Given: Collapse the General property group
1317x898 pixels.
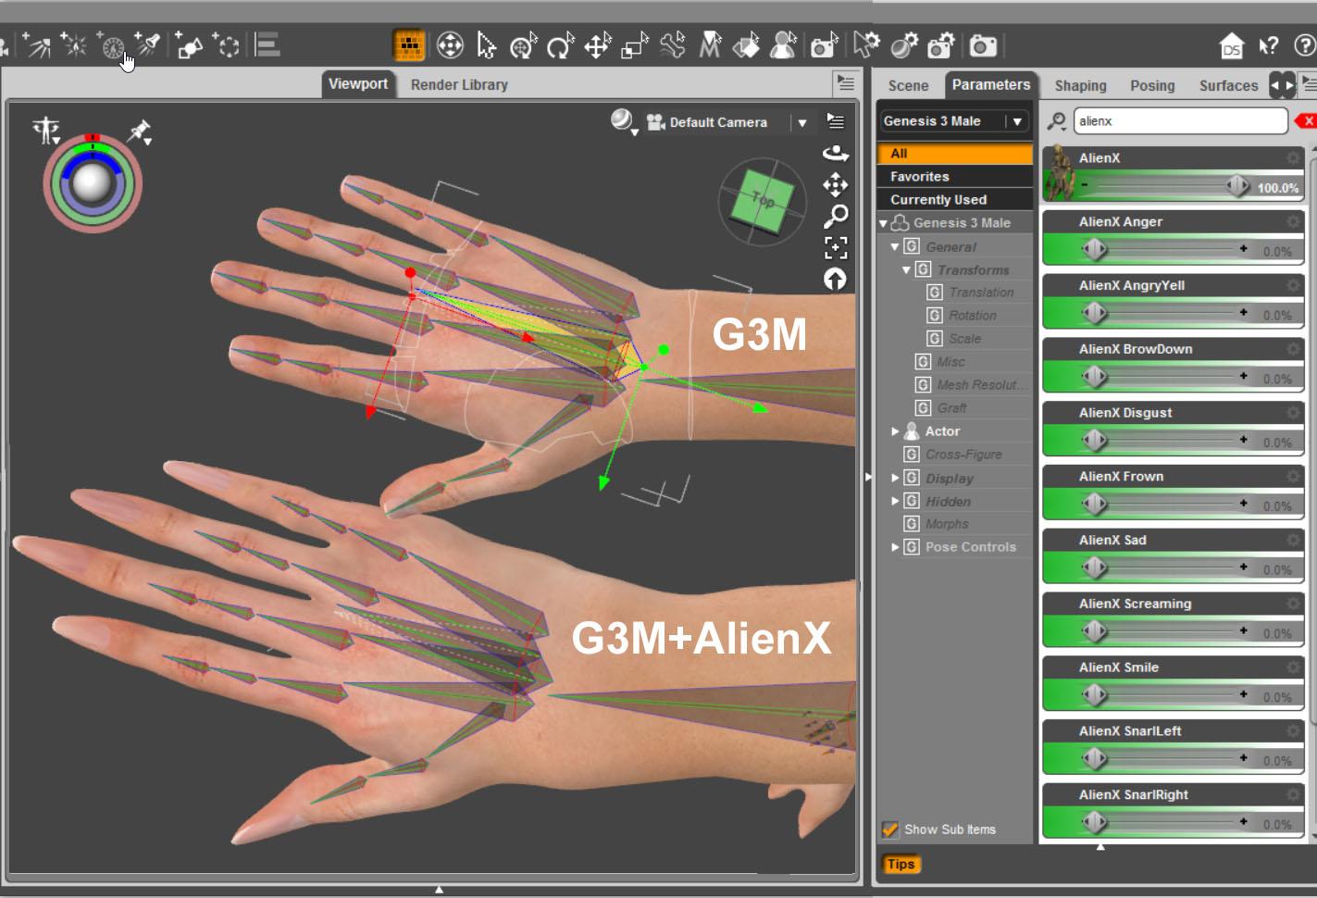Looking at the screenshot, I should (895, 247).
